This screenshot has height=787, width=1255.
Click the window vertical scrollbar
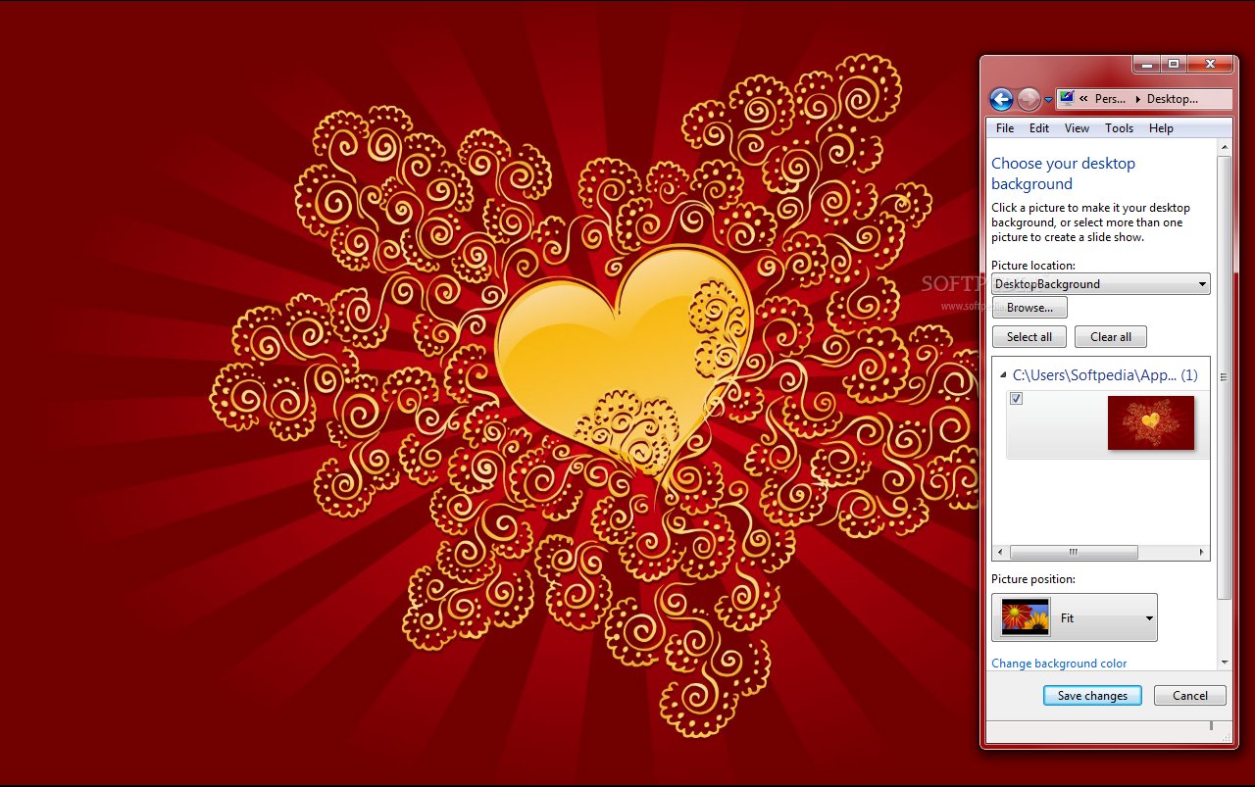coord(1224,377)
